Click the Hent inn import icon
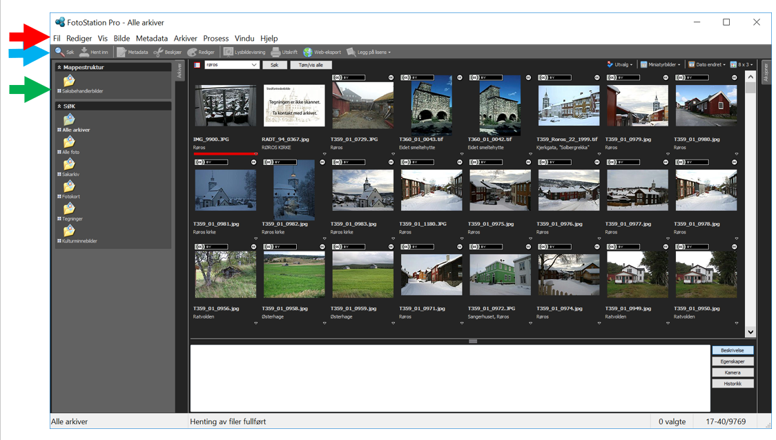This screenshot has height=440, width=776. point(84,52)
